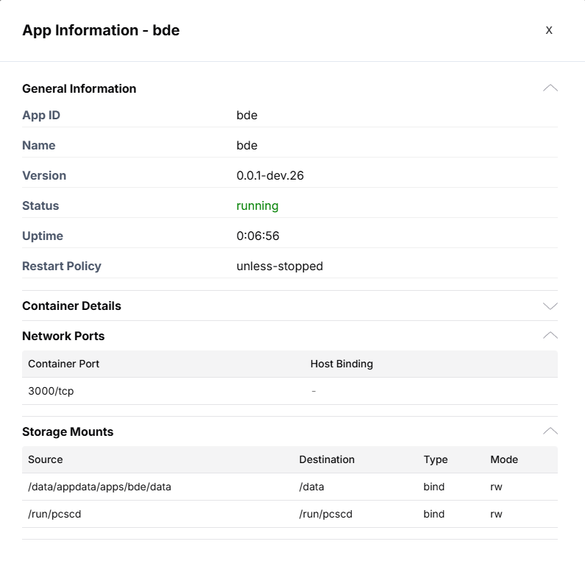Close the App Information dialog
The height and width of the screenshot is (561, 585).
point(548,30)
